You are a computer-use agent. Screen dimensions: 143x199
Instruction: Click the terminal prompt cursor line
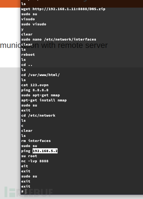click(x=24, y=191)
